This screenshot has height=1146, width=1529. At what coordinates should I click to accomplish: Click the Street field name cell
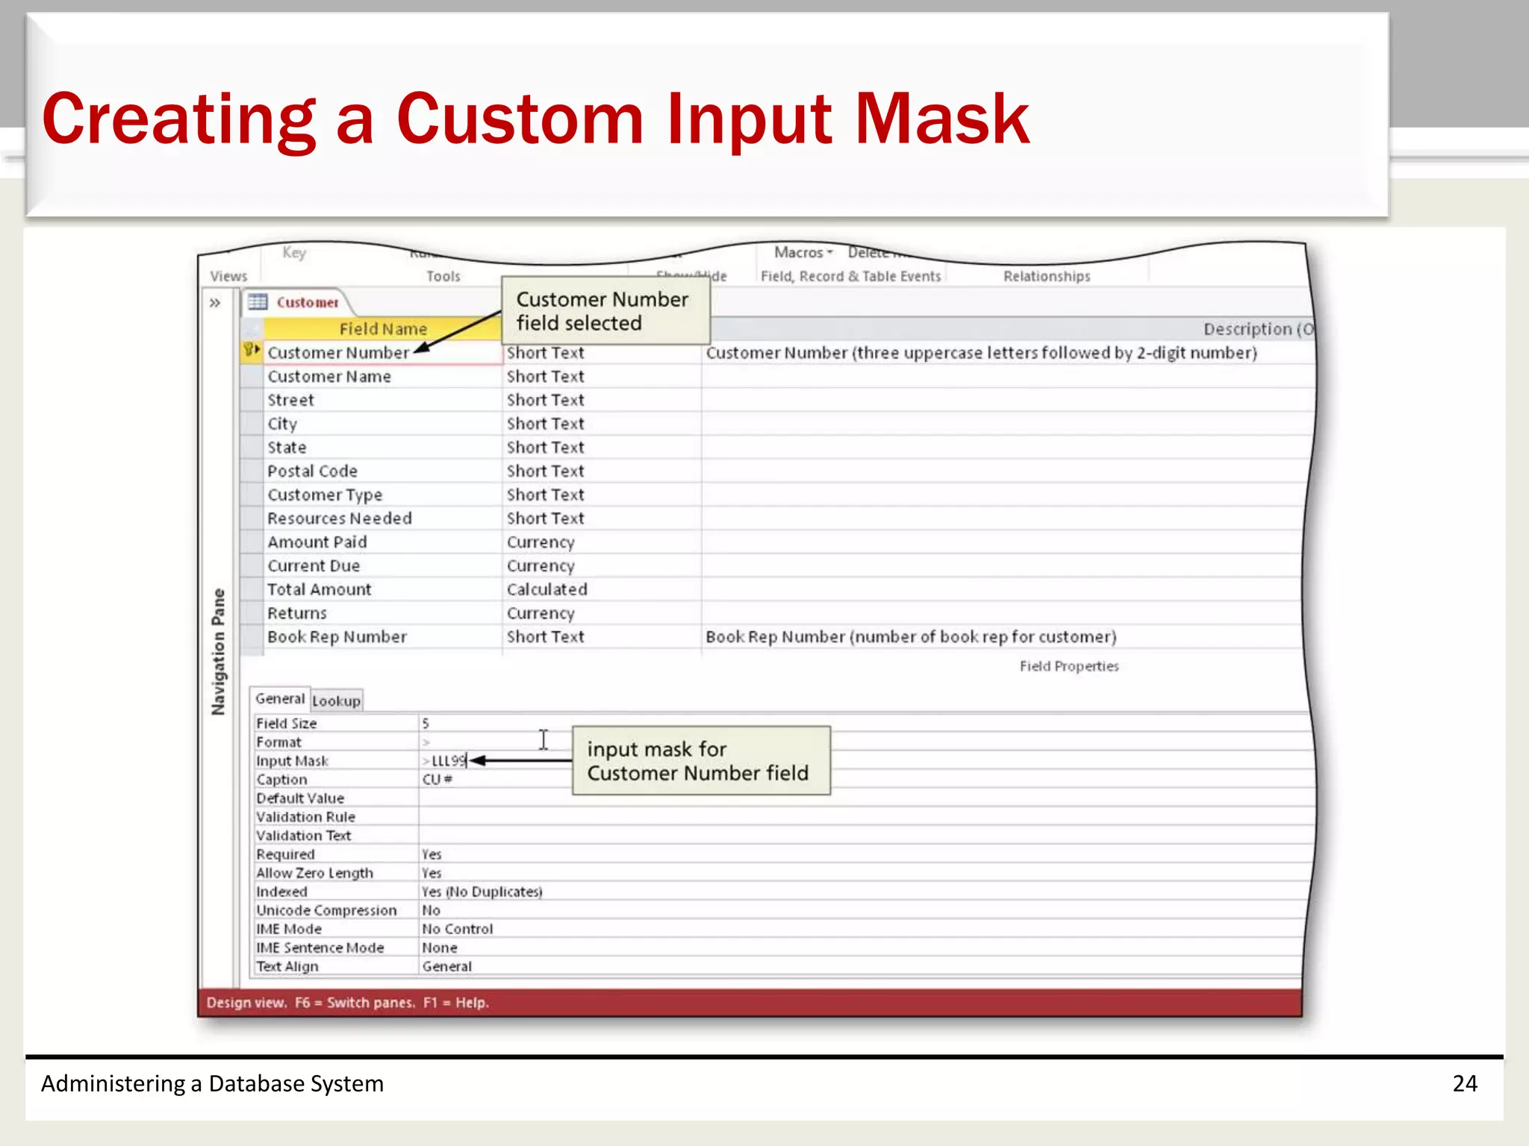point(383,401)
